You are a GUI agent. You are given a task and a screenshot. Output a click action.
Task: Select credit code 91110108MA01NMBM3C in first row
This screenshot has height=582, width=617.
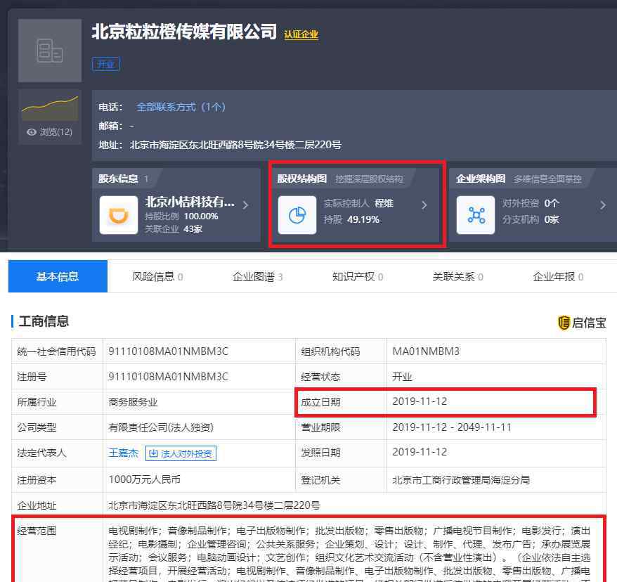pyautogui.click(x=169, y=351)
